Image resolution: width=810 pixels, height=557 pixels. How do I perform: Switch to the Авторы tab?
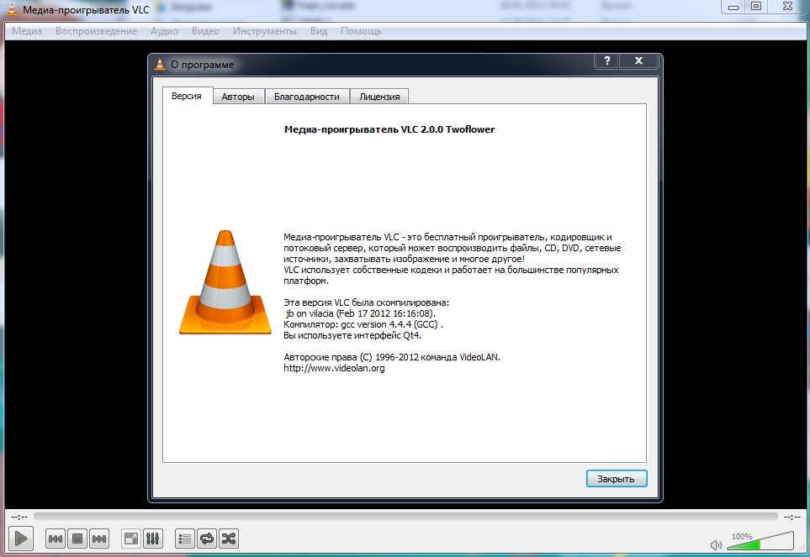pyautogui.click(x=238, y=97)
